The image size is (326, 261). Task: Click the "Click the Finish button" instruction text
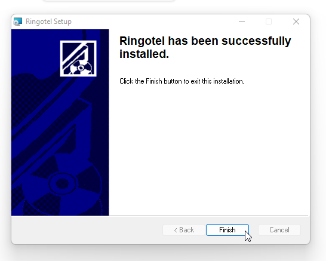tap(182, 81)
